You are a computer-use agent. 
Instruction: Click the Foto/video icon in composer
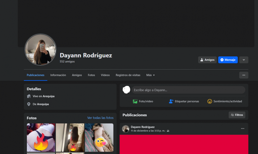[135, 101]
